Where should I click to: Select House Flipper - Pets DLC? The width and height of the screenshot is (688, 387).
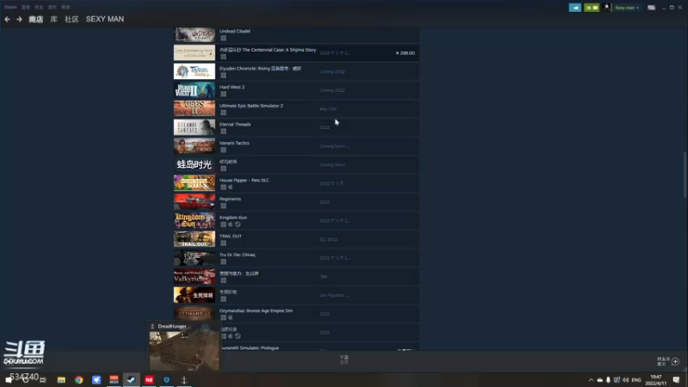(x=244, y=181)
